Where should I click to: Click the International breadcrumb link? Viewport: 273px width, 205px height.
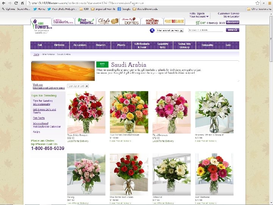tap(49, 54)
